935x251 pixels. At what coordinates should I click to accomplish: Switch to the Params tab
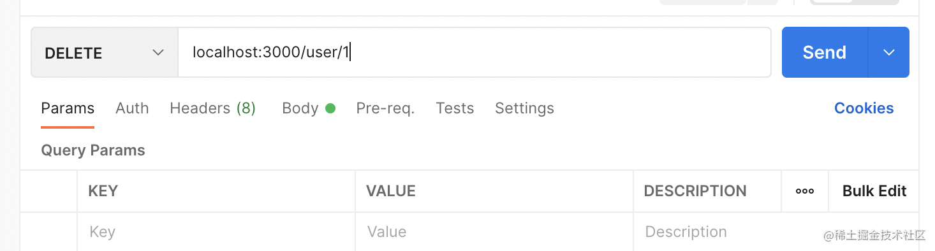(68, 108)
